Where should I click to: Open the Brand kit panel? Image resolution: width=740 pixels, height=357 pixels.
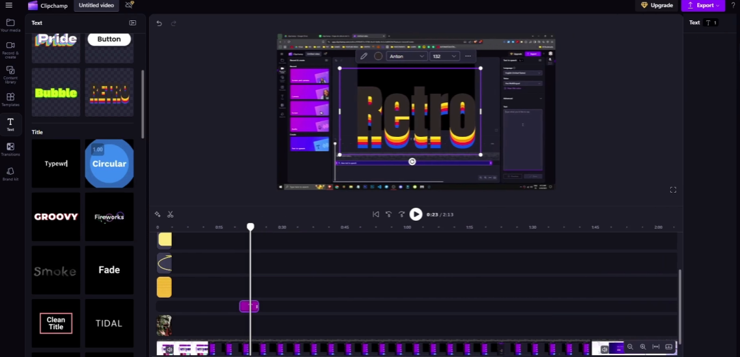coord(10,174)
